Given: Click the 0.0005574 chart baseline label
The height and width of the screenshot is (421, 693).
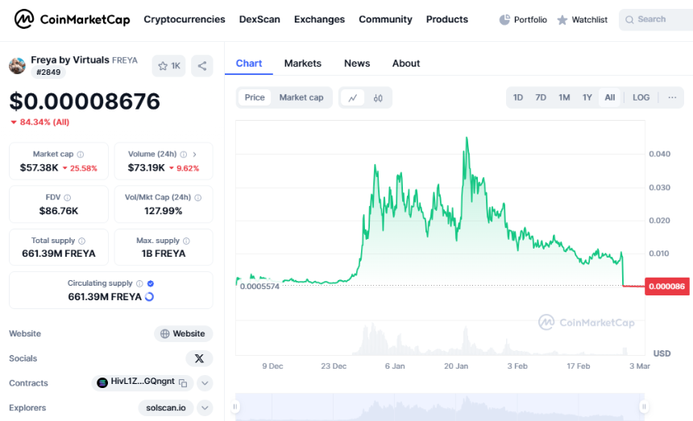Looking at the screenshot, I should click(x=259, y=287).
